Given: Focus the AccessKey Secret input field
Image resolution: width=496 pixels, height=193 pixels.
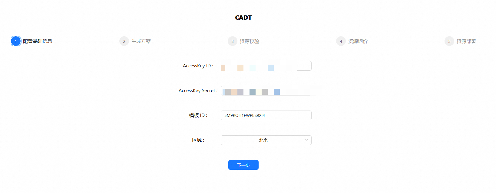Looking at the screenshot, I should (x=266, y=91).
